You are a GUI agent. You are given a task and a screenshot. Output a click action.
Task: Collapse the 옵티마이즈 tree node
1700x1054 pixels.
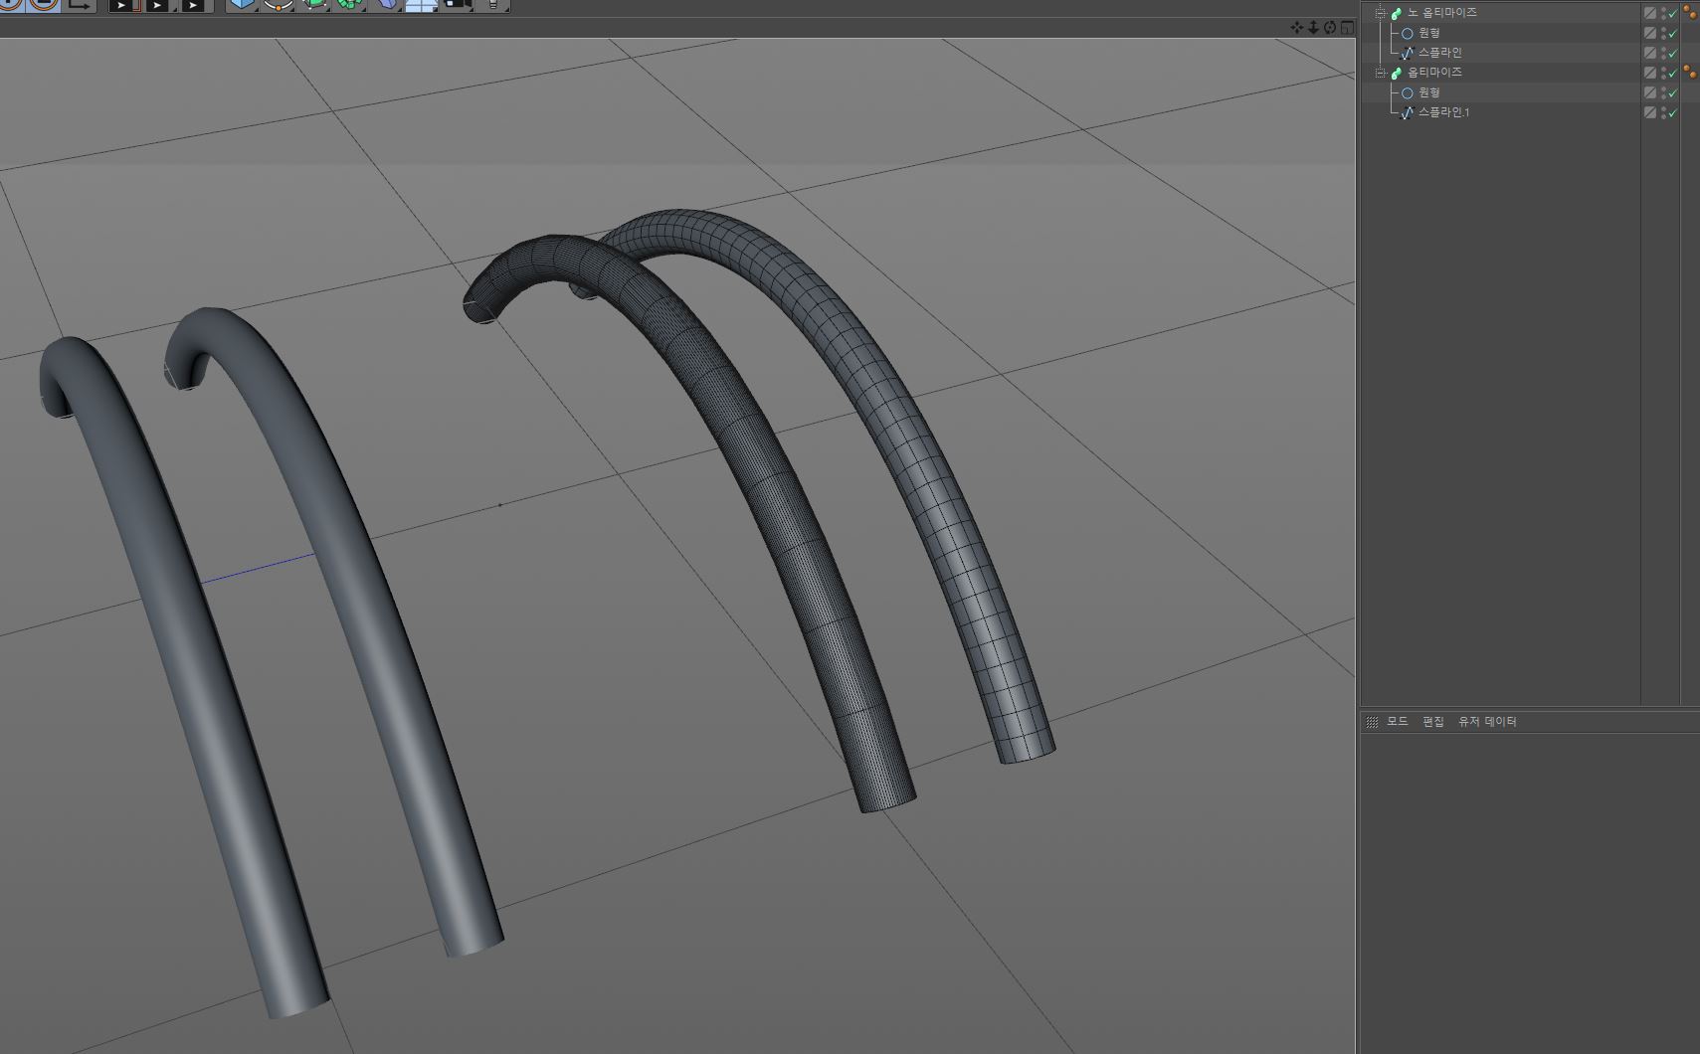(x=1380, y=73)
